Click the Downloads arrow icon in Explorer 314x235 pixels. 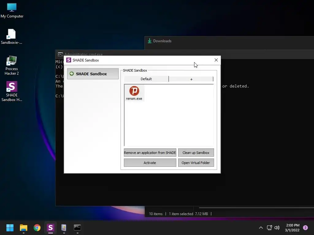point(149,41)
